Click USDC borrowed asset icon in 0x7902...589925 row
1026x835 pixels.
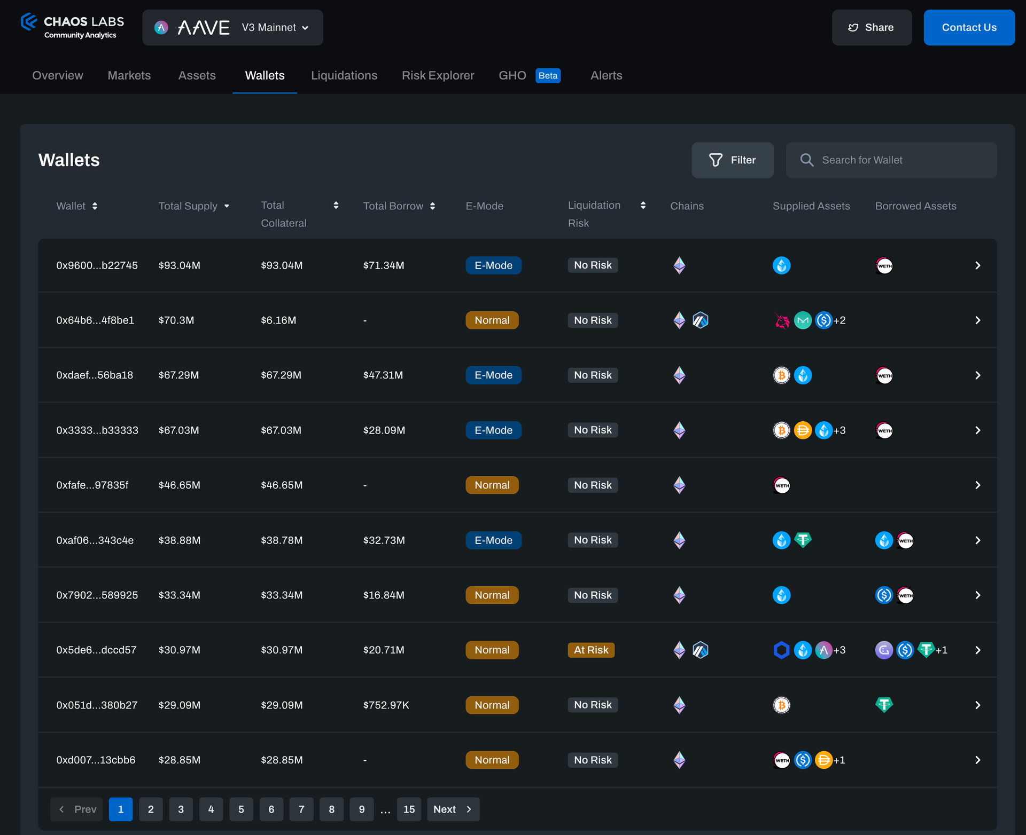coord(884,595)
